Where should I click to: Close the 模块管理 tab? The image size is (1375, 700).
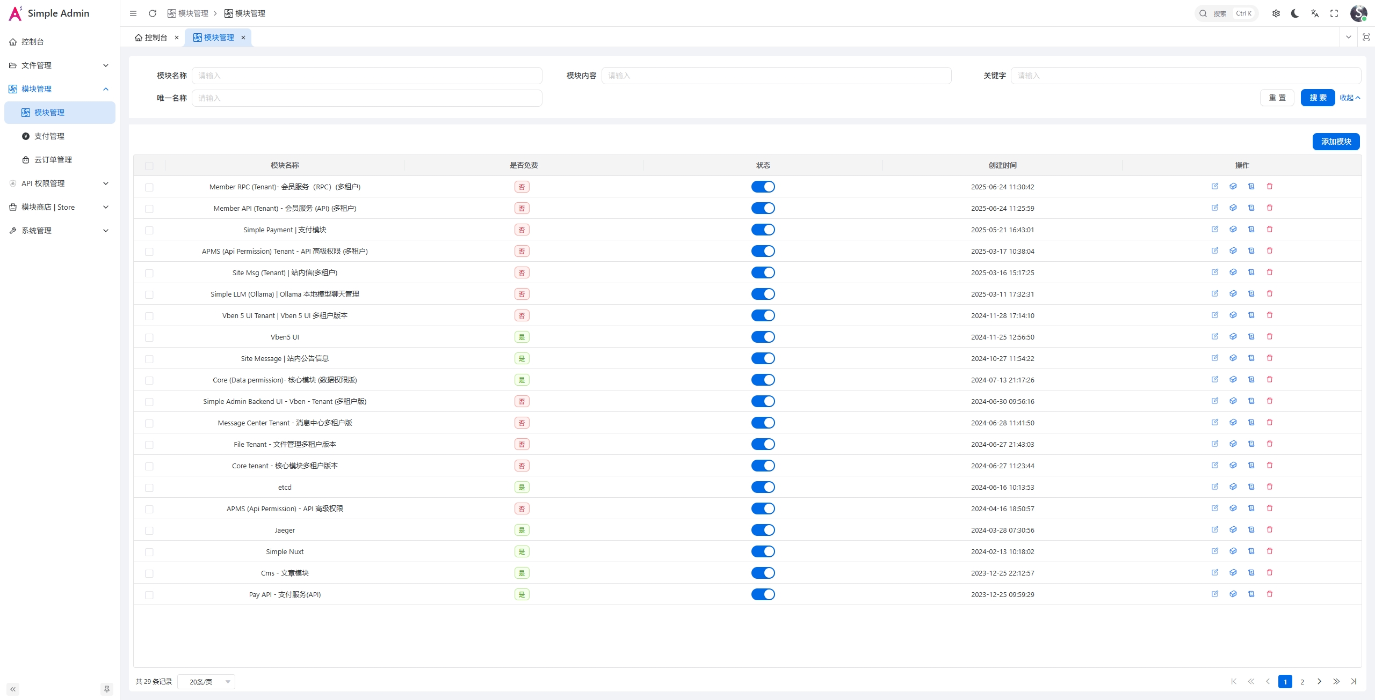(243, 38)
